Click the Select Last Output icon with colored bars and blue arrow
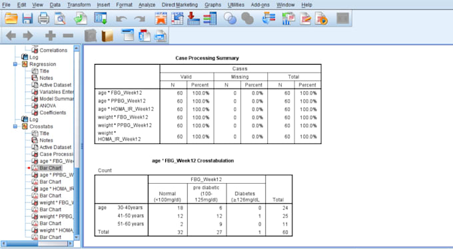 pyautogui.click(x=268, y=19)
